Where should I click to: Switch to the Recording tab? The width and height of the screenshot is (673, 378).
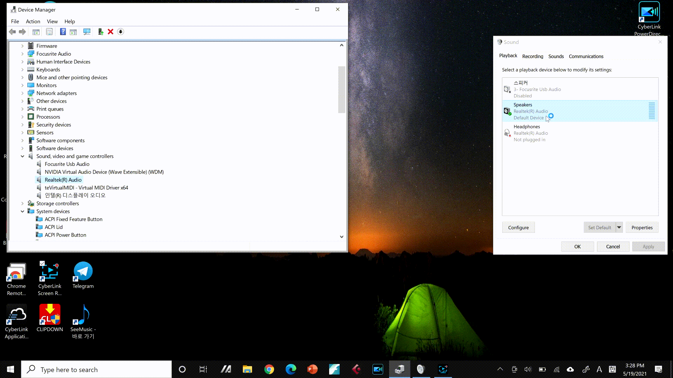(x=532, y=56)
